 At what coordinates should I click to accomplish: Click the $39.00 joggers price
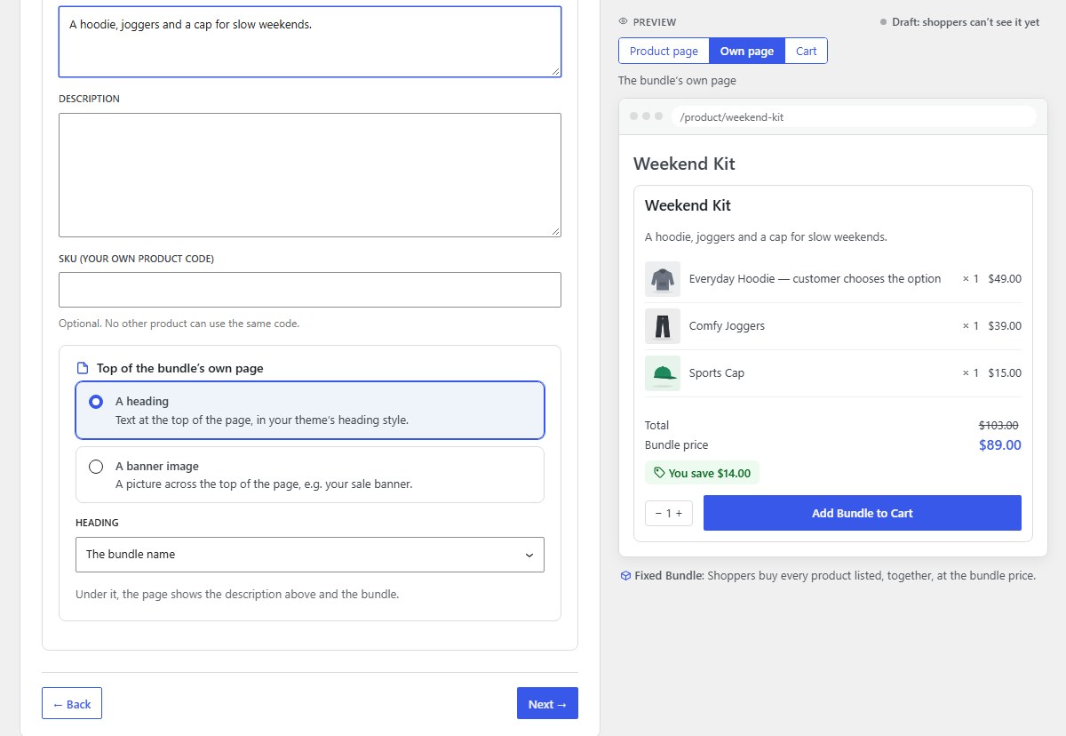click(x=1005, y=326)
